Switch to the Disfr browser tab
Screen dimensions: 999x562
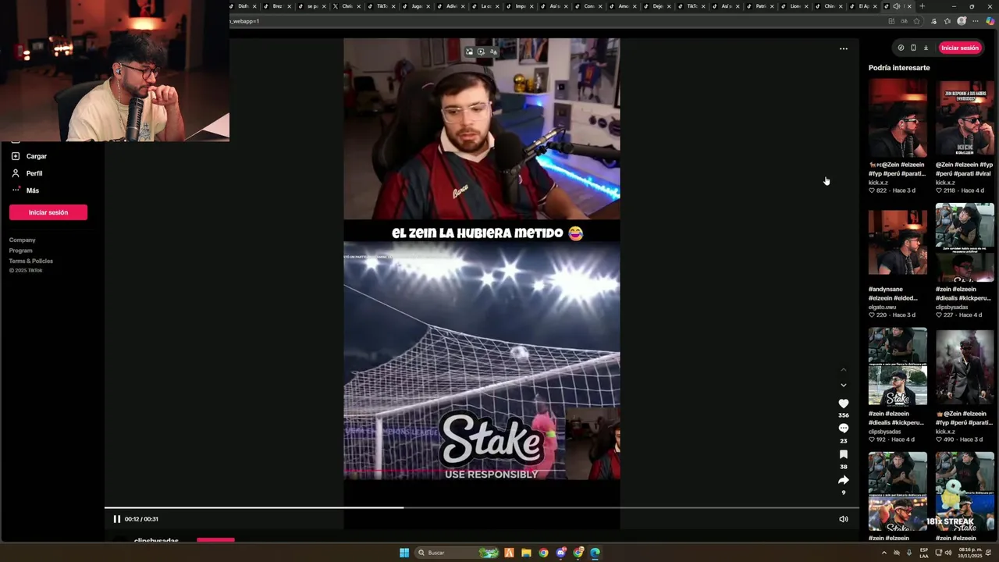click(243, 6)
